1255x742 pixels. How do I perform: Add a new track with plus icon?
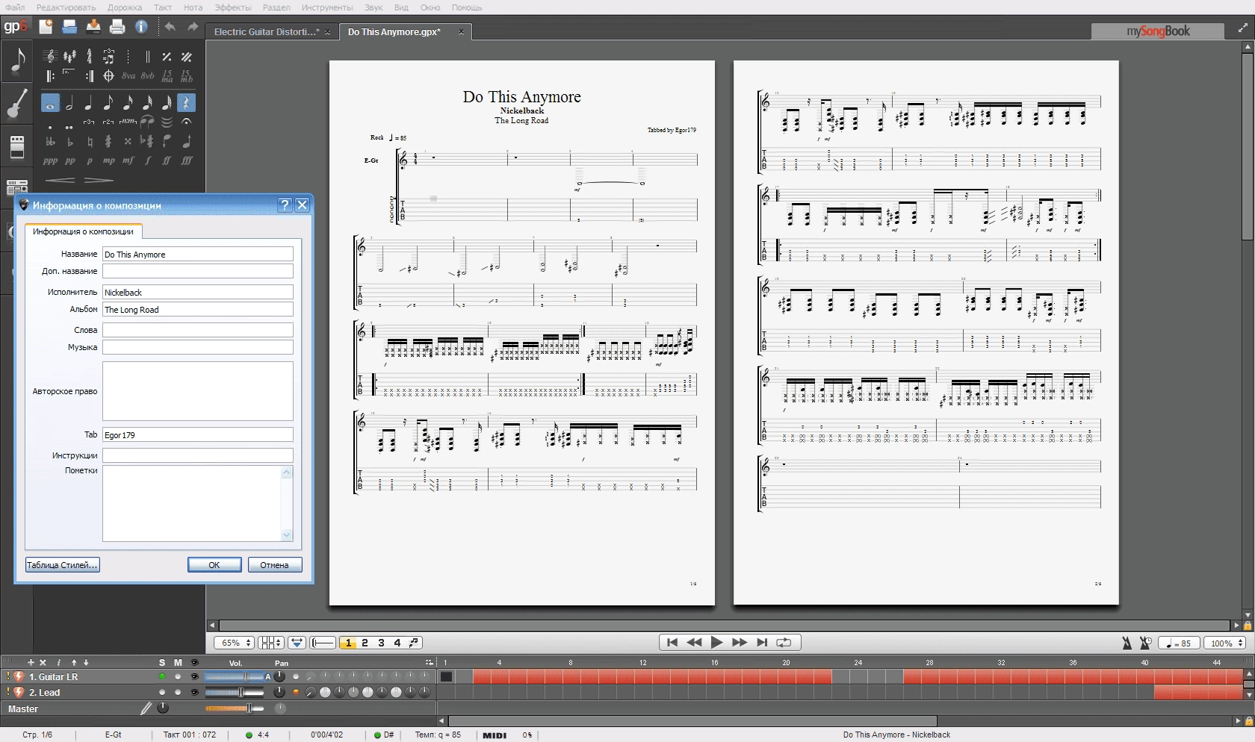click(x=31, y=662)
